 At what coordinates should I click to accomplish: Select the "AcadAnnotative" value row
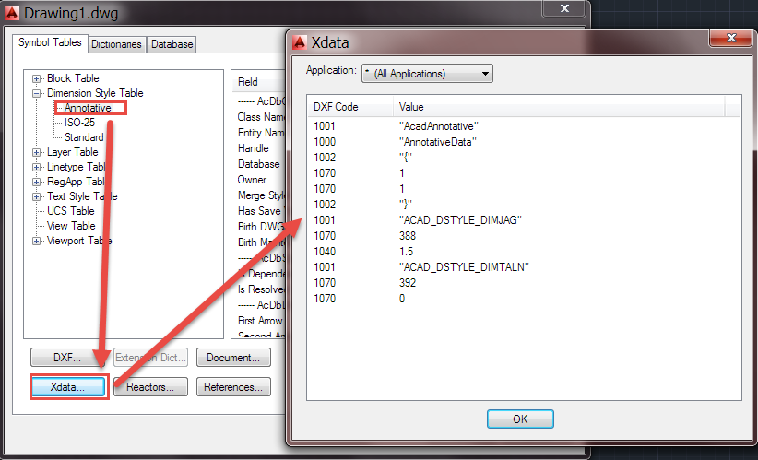click(524, 126)
